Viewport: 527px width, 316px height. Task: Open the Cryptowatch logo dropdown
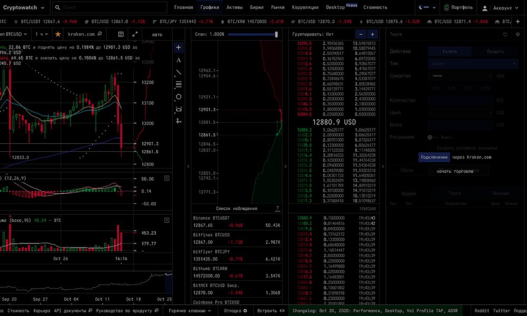[24, 7]
